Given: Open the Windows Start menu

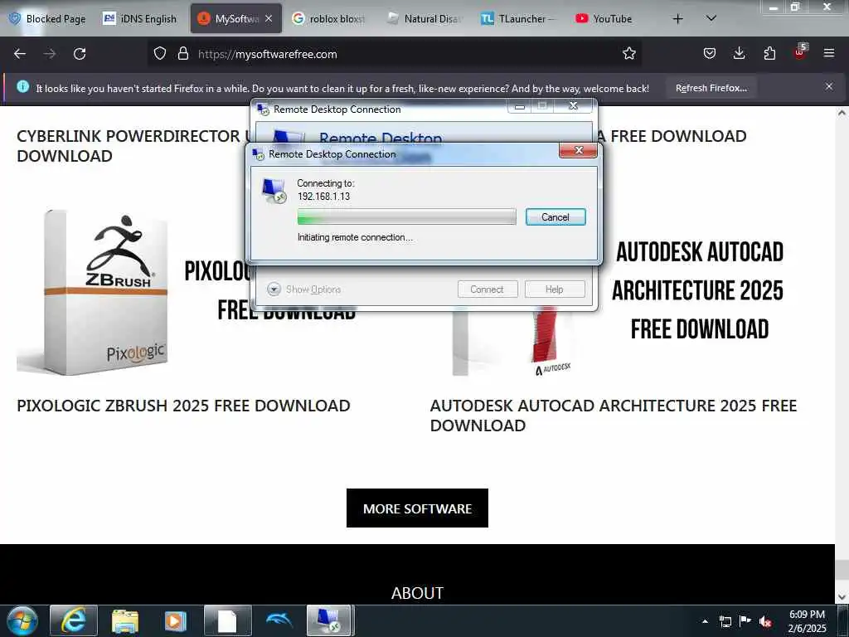Looking at the screenshot, I should (22, 620).
